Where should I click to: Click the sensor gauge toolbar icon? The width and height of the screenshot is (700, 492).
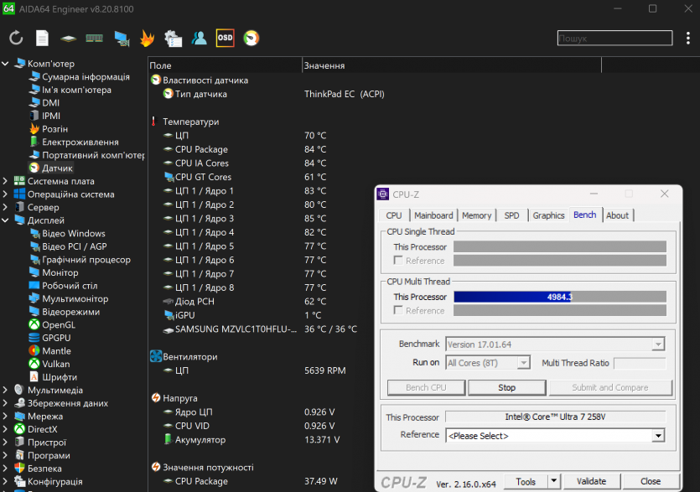(x=251, y=38)
